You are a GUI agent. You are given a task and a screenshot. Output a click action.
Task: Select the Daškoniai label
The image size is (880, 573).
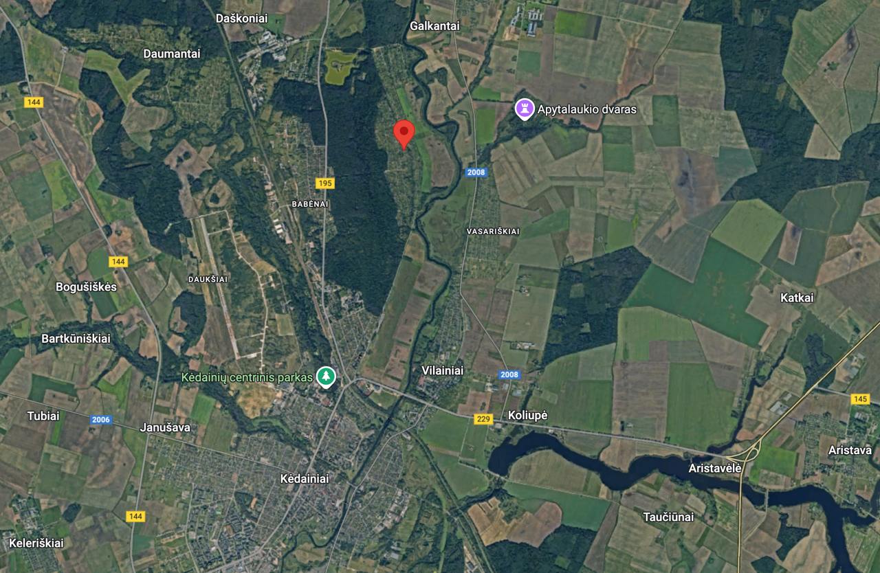tap(241, 19)
